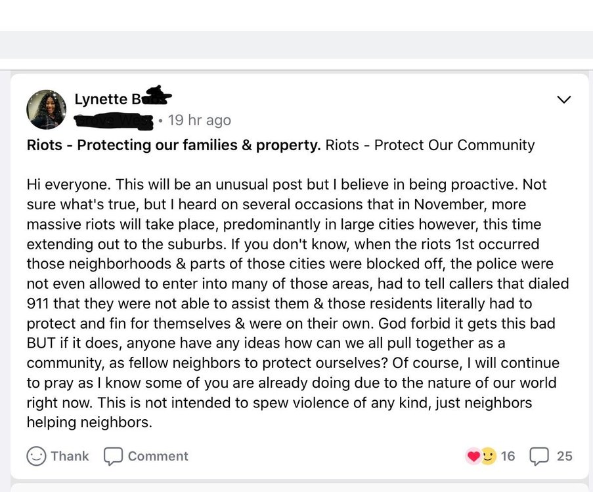Click the redacted neighborhood name under author
The height and width of the screenshot is (492, 593).
click(x=114, y=121)
